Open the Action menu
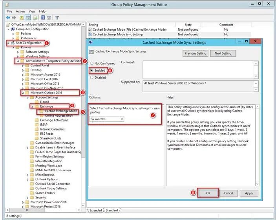The height and width of the screenshot is (220, 276). (x=20, y=11)
